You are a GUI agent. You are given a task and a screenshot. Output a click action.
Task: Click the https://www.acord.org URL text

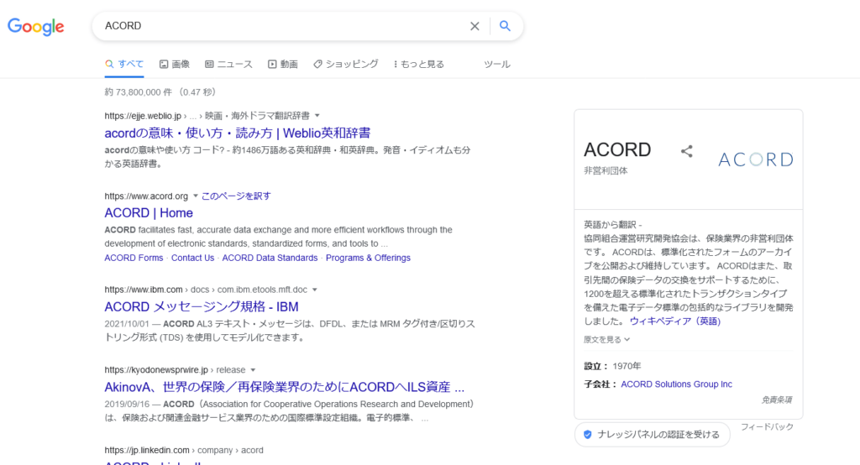[x=146, y=196]
